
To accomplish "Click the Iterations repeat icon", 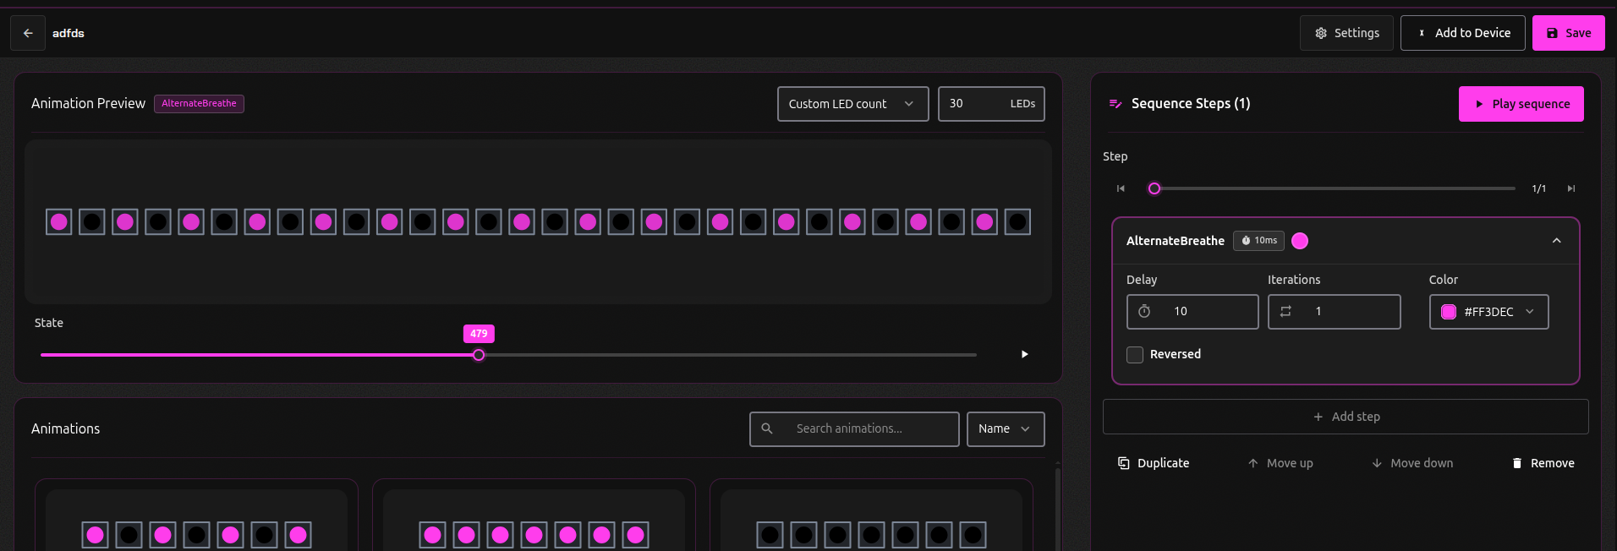I will (1285, 311).
